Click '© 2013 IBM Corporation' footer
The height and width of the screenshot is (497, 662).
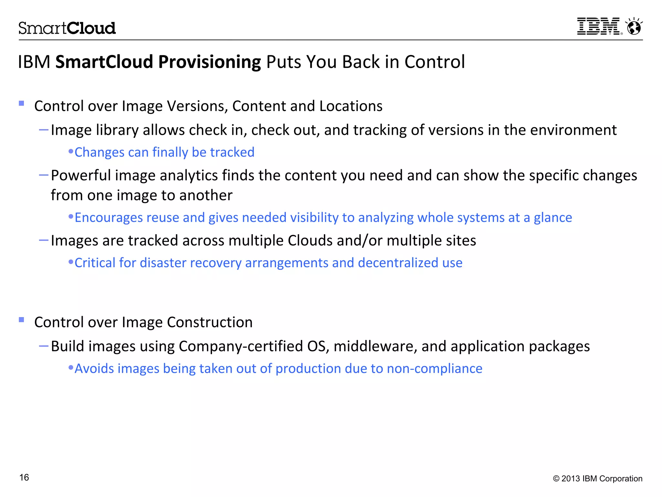[x=598, y=479]
